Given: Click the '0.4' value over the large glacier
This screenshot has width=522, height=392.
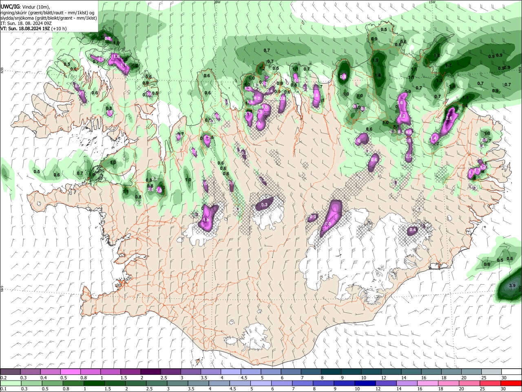Looking at the screenshot, I should 413,230.
